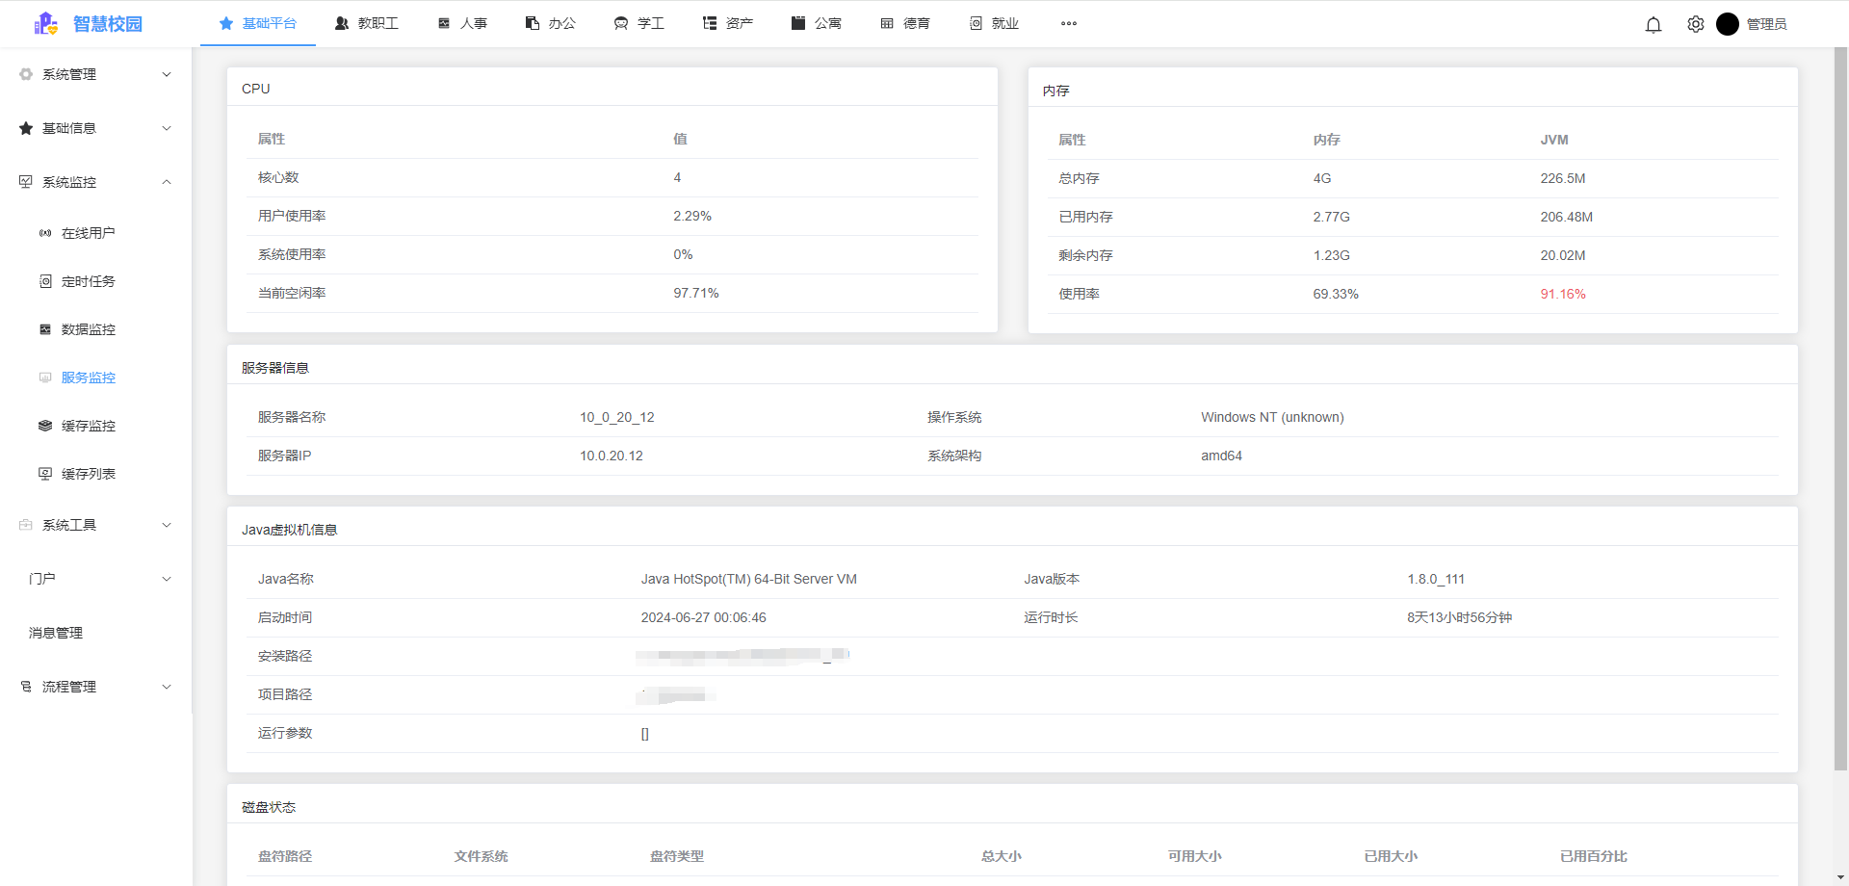
Task: Open 消息管理 in the sidebar
Action: (x=56, y=633)
